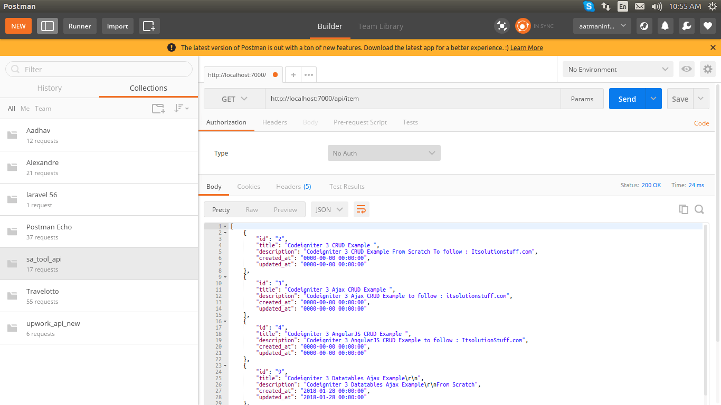The height and width of the screenshot is (405, 721).
Task: Click the request URL input field
Action: coord(412,99)
